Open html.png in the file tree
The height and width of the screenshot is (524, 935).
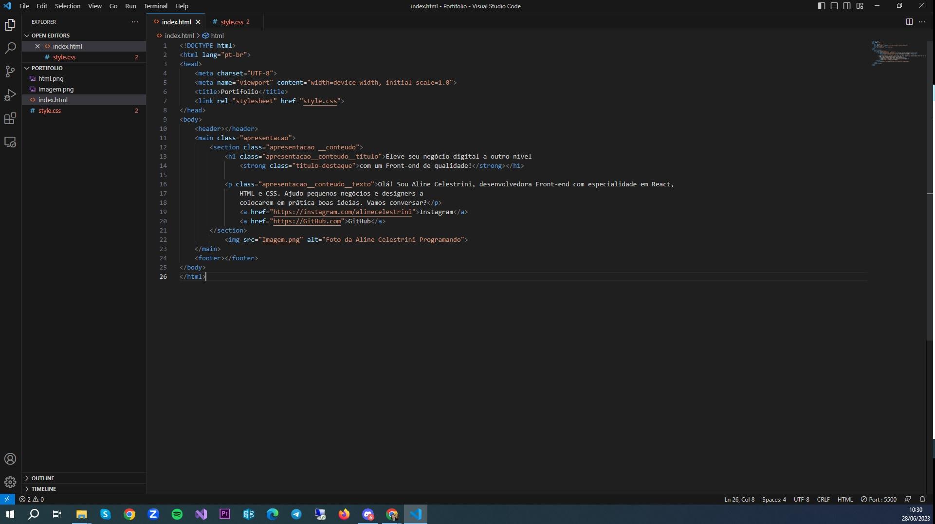point(84,78)
